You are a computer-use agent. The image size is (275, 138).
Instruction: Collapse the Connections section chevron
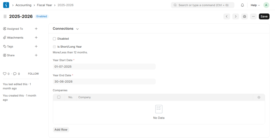point(77,29)
